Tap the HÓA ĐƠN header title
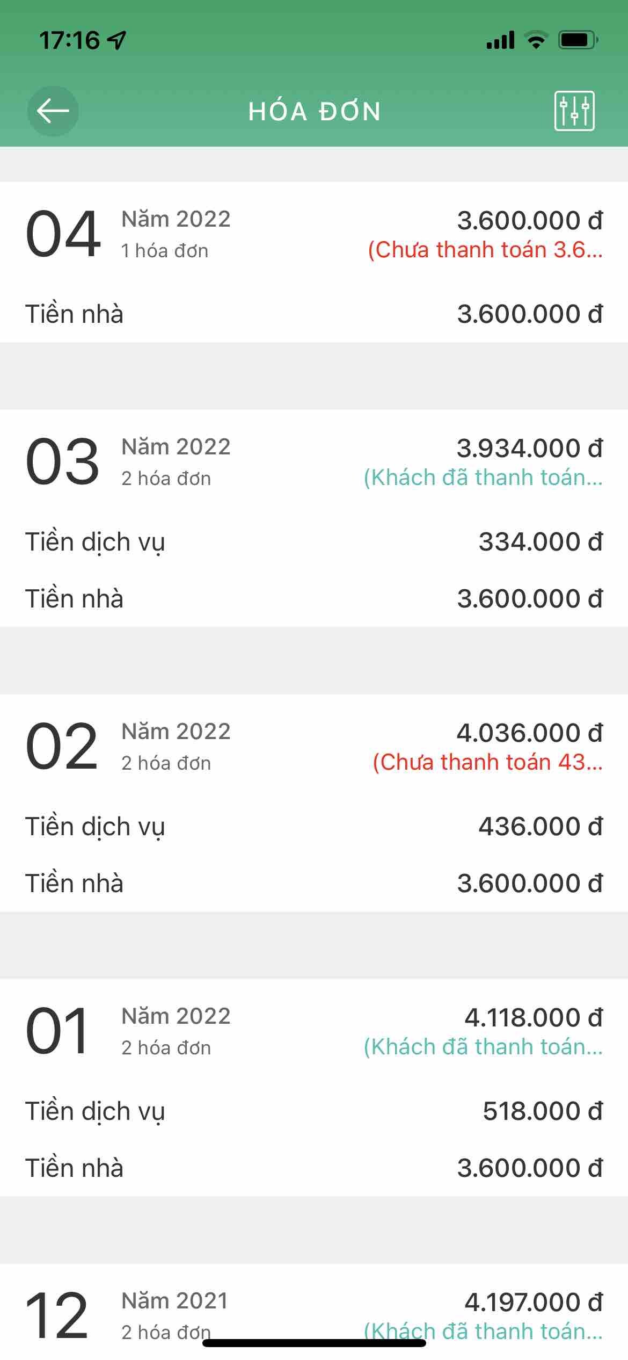 pyautogui.click(x=315, y=112)
